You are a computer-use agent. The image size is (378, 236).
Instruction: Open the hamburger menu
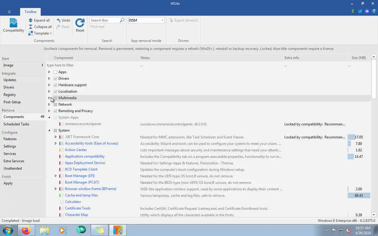pyautogui.click(x=9, y=12)
